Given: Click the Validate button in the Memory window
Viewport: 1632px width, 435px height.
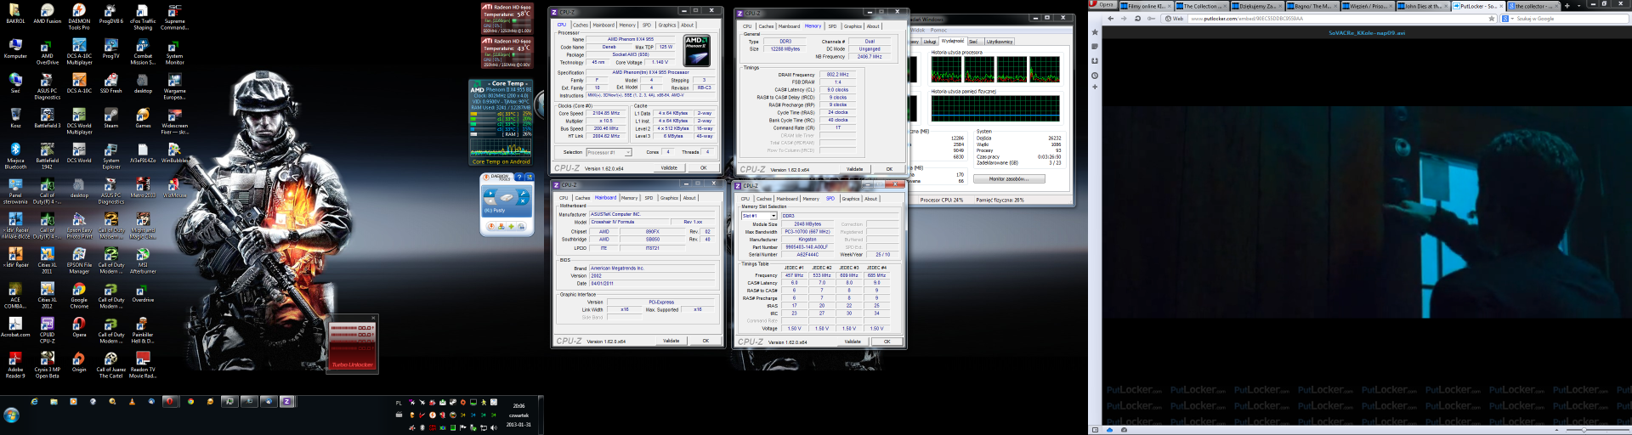Looking at the screenshot, I should point(854,169).
